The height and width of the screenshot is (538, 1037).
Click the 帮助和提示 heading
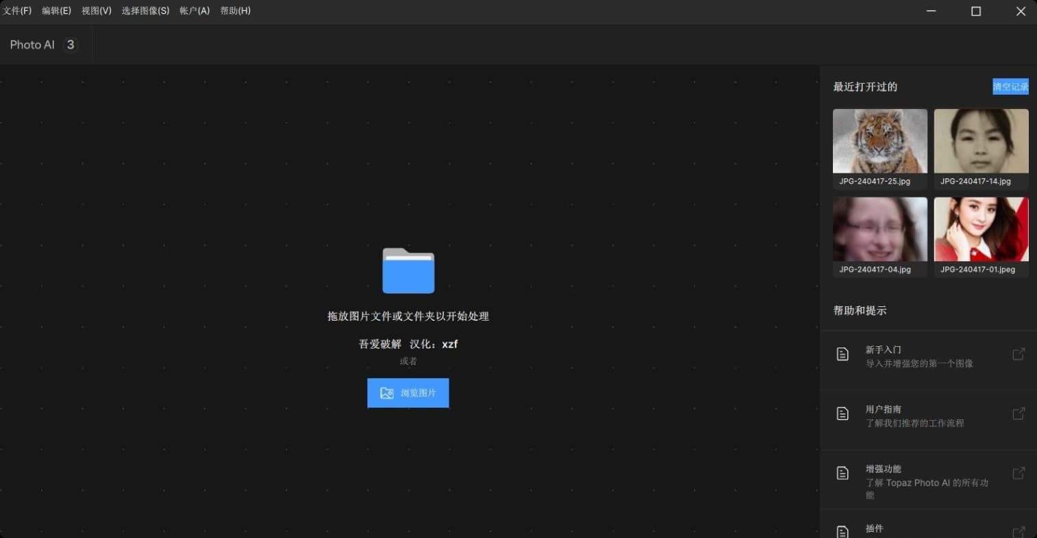click(860, 310)
